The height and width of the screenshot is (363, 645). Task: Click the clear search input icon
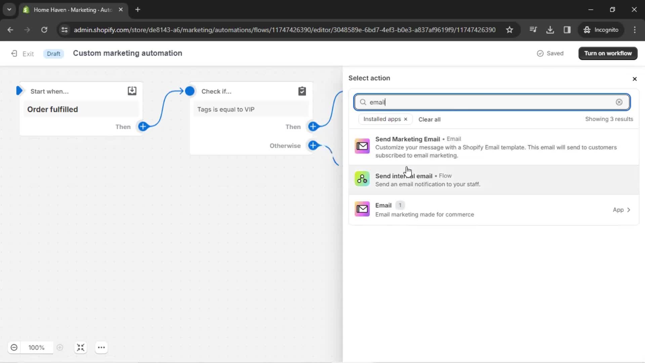tap(619, 102)
